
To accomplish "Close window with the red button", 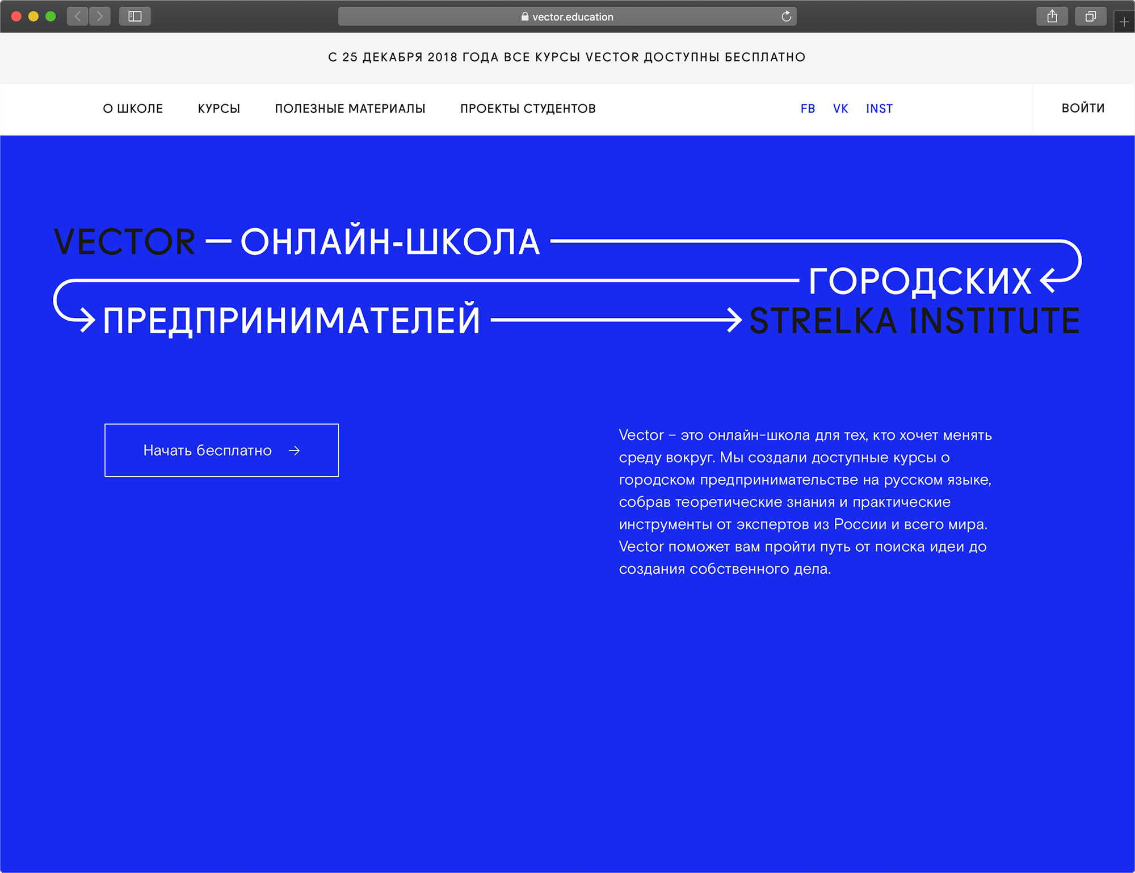I will (16, 16).
